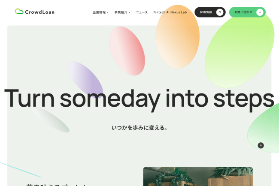Viewport: 279px width, 186px height.
Task: Click the arrow icon in お問い合わせ button
Action: point(260,12)
